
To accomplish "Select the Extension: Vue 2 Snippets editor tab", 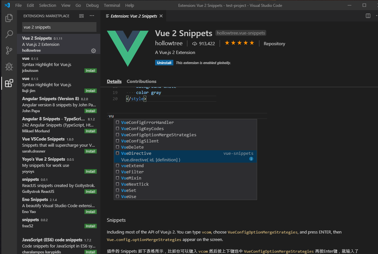I will [133, 16].
